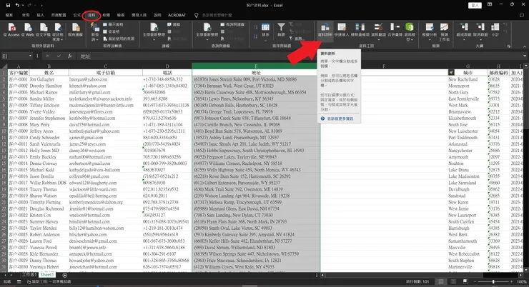Click the 快速填入 flash fill icon
Image resolution: width=529 pixels, height=287 pixels.
click(344, 30)
